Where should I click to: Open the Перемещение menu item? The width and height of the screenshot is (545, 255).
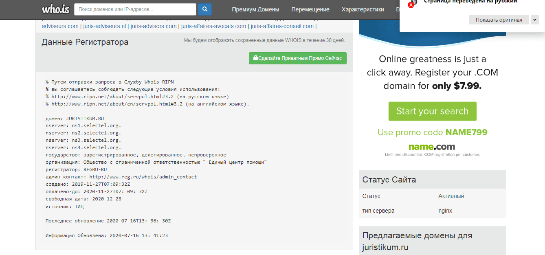(310, 9)
